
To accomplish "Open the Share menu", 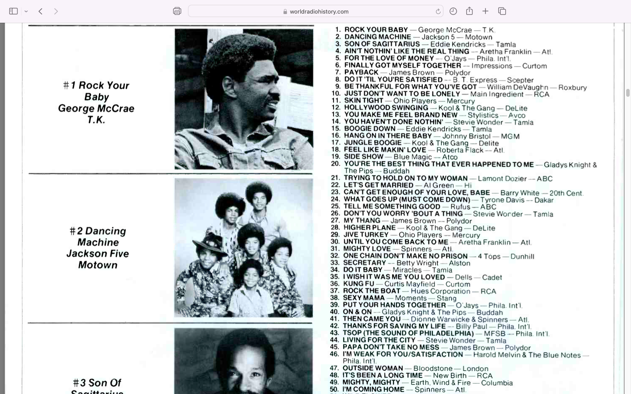I will pyautogui.click(x=469, y=11).
